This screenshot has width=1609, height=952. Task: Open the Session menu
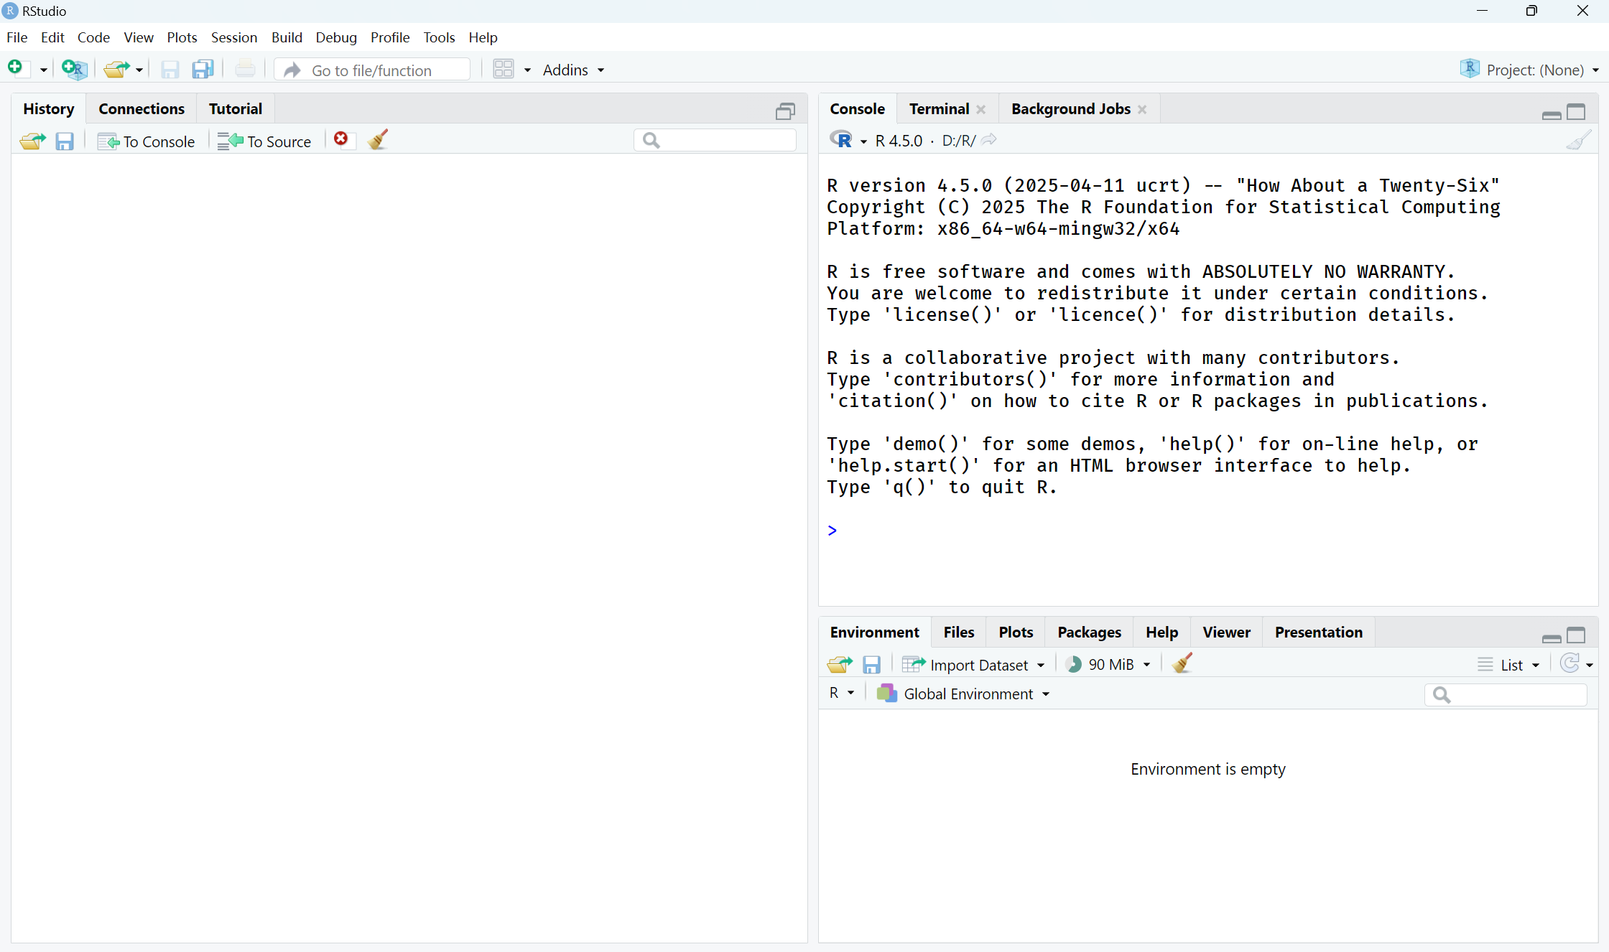(234, 37)
